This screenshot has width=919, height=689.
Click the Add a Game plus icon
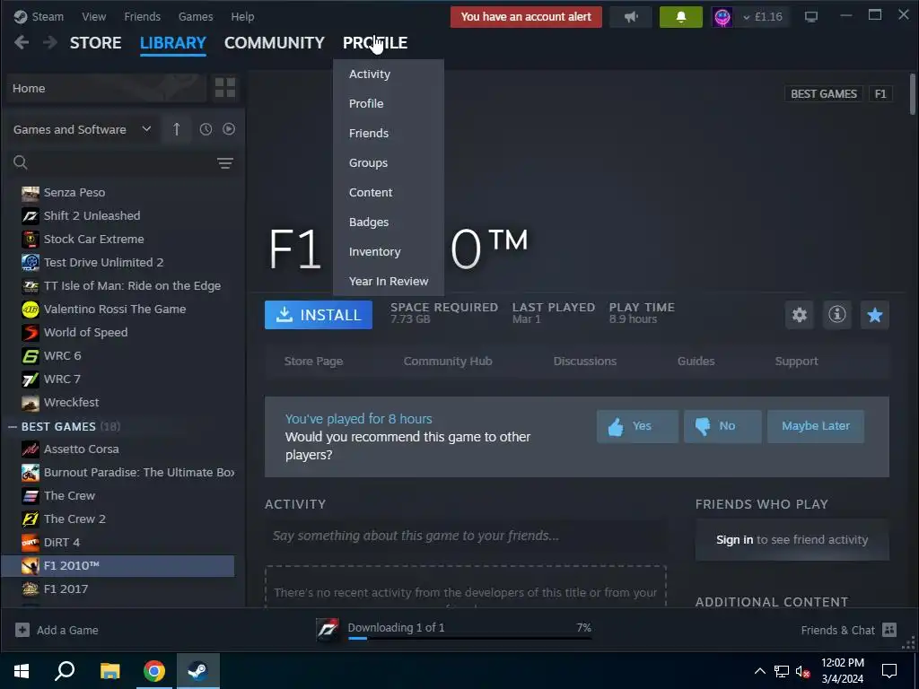click(x=22, y=630)
